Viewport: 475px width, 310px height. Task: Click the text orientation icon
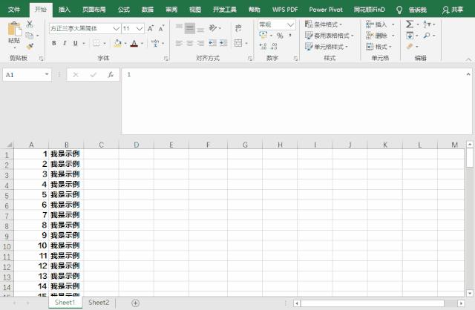tap(213, 28)
